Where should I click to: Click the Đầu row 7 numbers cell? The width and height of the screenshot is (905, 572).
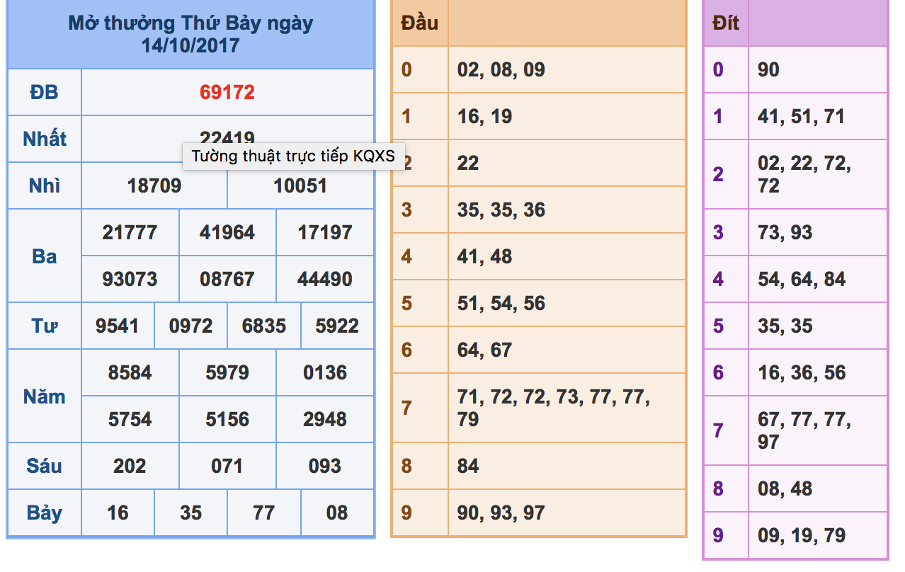tap(567, 408)
